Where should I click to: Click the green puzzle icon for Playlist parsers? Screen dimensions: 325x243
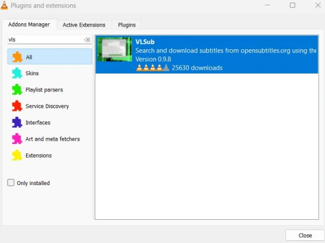tap(17, 89)
